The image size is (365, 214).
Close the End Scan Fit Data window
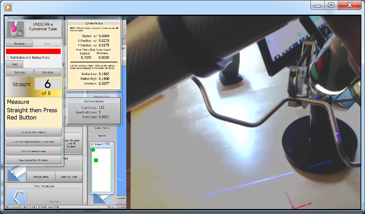119,95
